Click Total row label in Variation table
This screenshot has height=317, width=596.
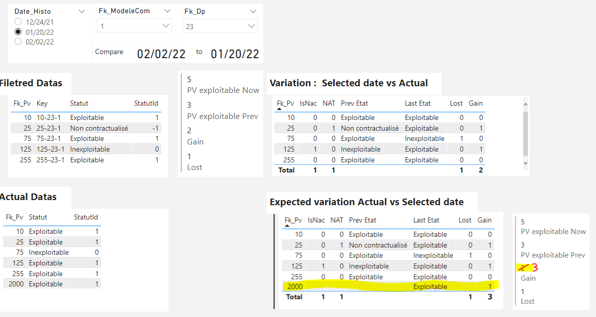pos(287,170)
